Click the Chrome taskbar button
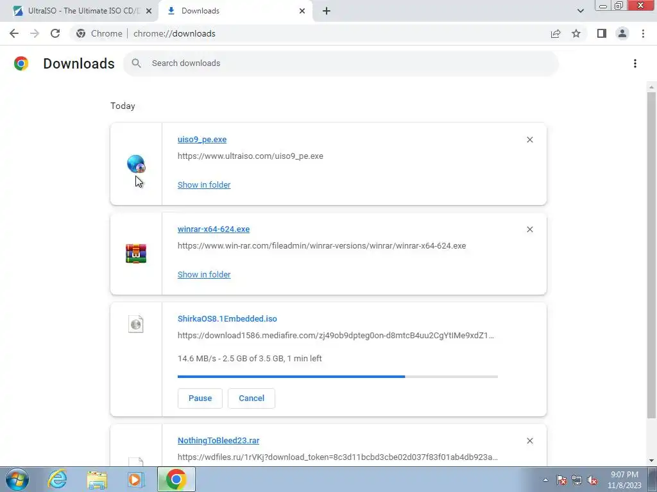Viewport: 657px width, 492px height. pyautogui.click(x=176, y=479)
